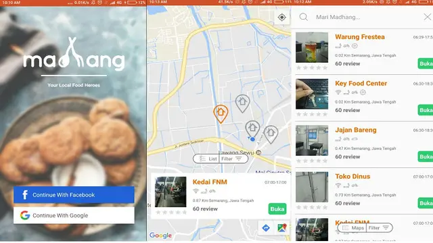Select the rightmost gray house map marker

pyautogui.click(x=271, y=134)
